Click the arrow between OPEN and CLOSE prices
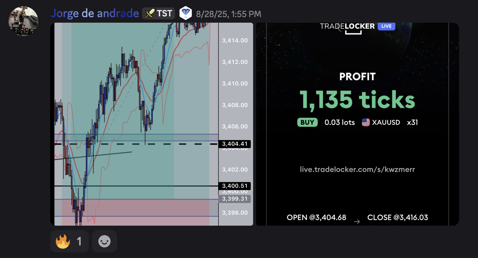This screenshot has width=478, height=258. (x=357, y=222)
